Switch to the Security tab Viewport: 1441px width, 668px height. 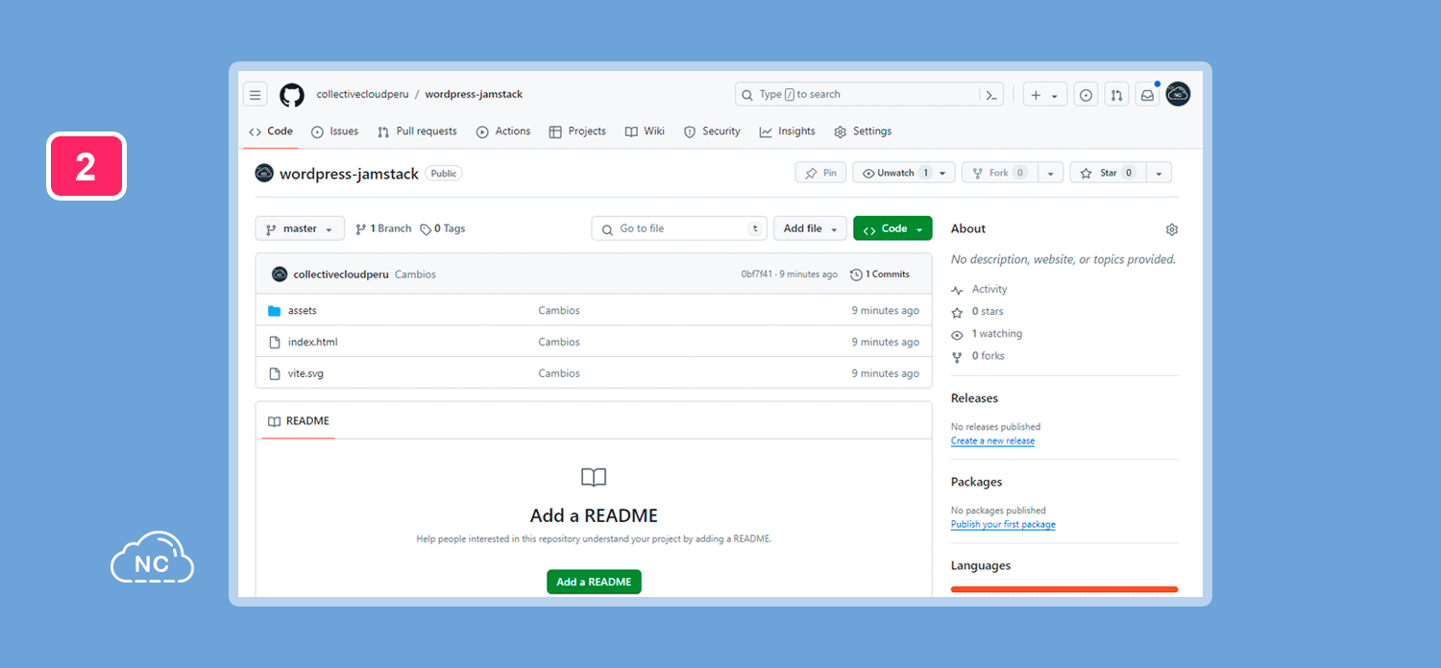tap(712, 131)
